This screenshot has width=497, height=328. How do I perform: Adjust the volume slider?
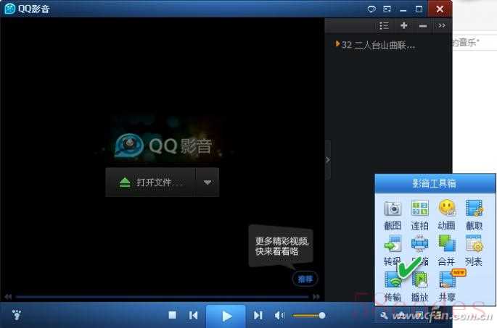[x=308, y=315]
